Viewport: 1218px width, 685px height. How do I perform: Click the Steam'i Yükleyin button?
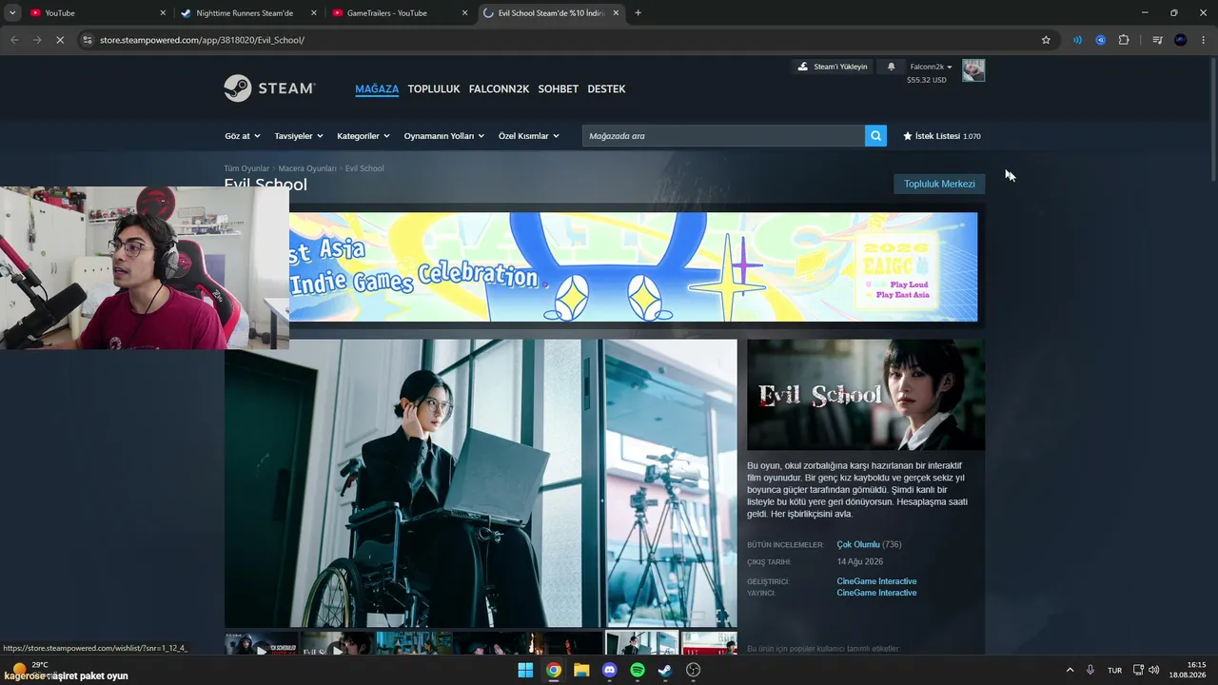(x=833, y=67)
